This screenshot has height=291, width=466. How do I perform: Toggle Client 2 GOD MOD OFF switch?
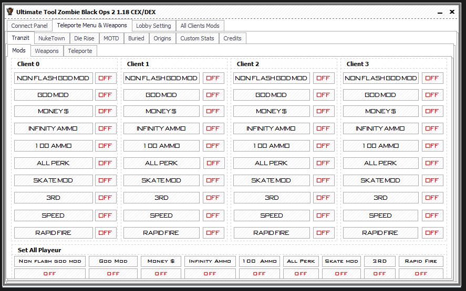click(x=323, y=95)
